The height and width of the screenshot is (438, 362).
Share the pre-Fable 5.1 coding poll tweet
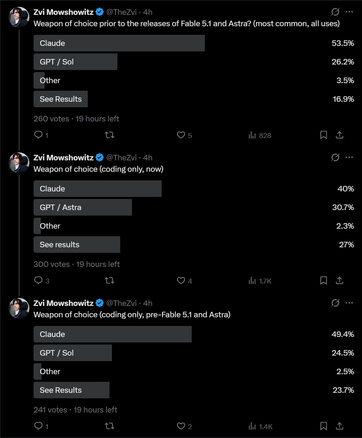pos(340,426)
